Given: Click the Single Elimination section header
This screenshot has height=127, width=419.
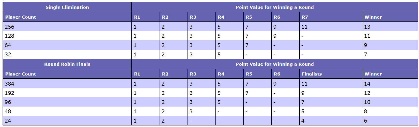Looking at the screenshot, I should 67,7.
